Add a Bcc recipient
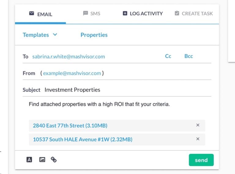Image resolution: width=235 pixels, height=174 pixels. (188, 56)
